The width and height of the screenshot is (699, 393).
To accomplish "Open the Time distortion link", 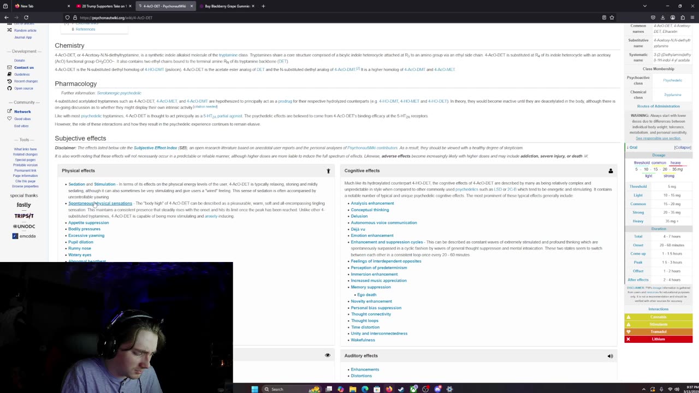I will 365,327.
